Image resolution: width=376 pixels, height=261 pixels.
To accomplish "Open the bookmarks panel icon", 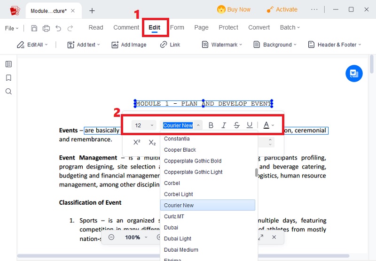I will pos(8,77).
